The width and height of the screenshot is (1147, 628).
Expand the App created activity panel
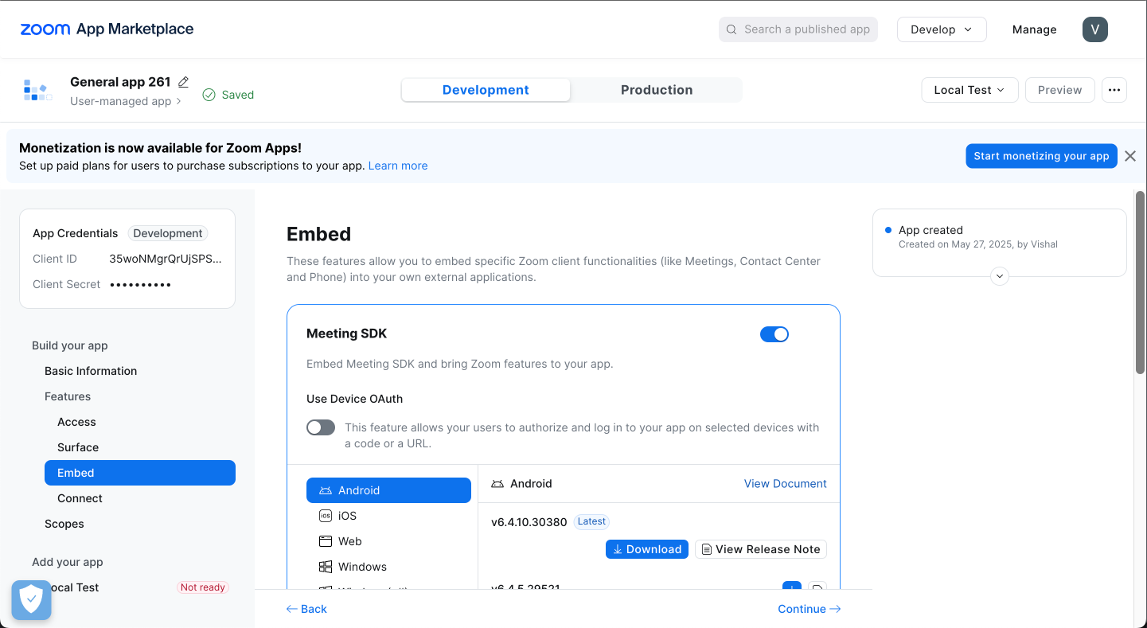(999, 275)
